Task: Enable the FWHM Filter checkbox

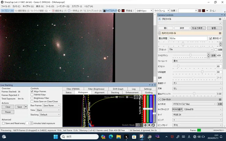Action: pos(32,95)
